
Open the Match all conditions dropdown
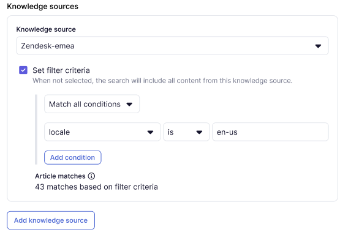pos(92,104)
